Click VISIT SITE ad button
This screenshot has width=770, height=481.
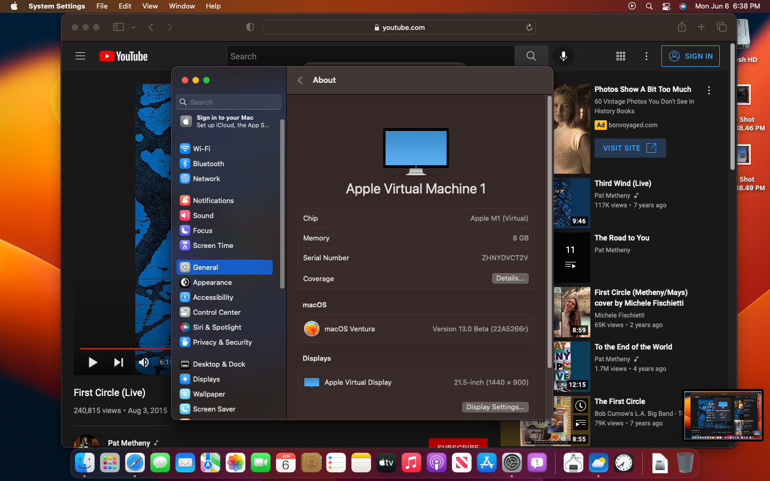630,148
